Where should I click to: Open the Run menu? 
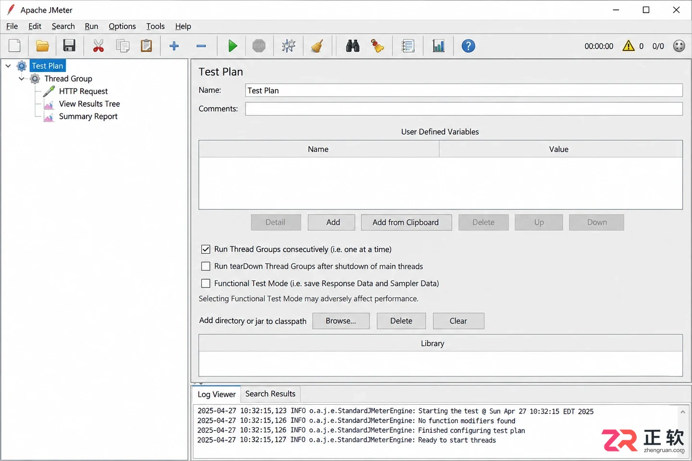(91, 26)
